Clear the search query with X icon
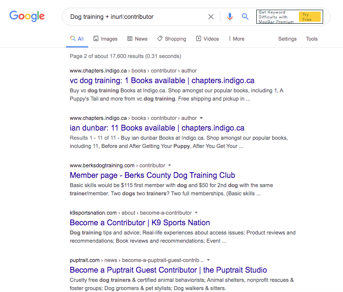The height and width of the screenshot is (292, 343). click(x=211, y=17)
